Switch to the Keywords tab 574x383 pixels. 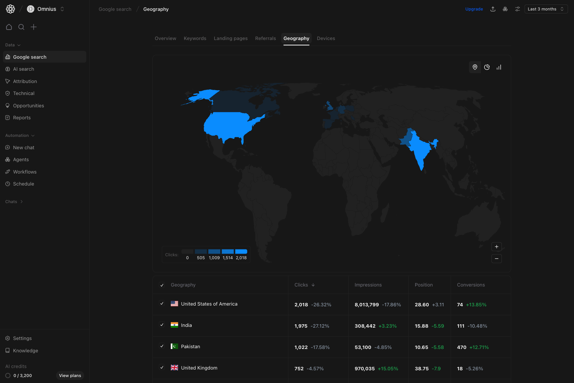(x=195, y=38)
